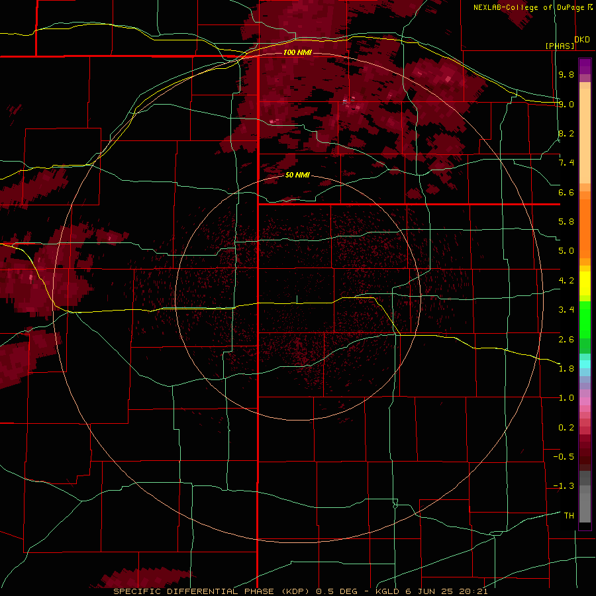The height and width of the screenshot is (596, 596).
Task: Click the -1.3 legend value
Action: 564,486
